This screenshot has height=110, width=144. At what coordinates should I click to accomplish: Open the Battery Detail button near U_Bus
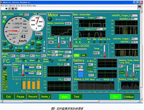tap(89, 68)
